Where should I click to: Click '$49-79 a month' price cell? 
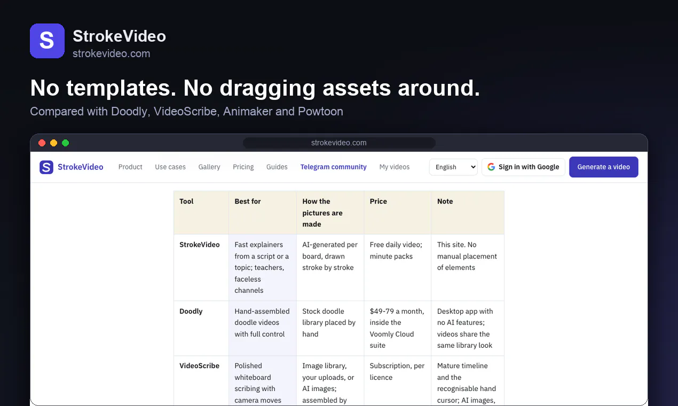coord(398,329)
